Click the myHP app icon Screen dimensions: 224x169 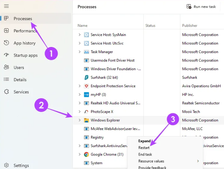(x=86, y=95)
